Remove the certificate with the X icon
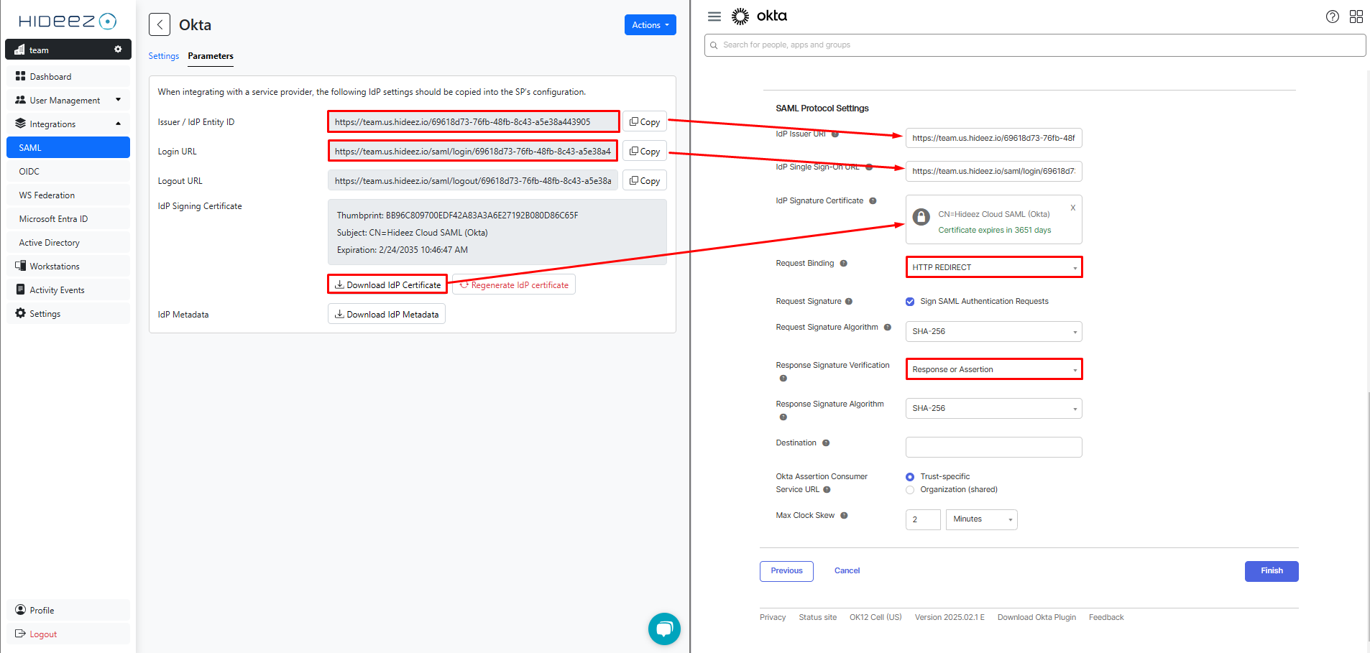Image resolution: width=1370 pixels, height=653 pixels. (1072, 208)
